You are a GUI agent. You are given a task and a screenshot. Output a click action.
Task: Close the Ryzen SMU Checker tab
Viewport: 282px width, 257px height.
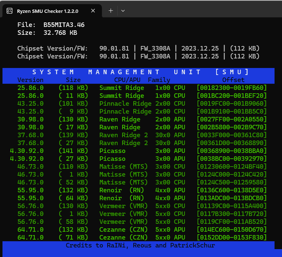[x=93, y=11]
